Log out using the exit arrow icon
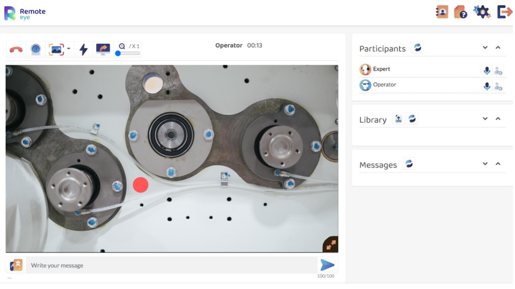The width and height of the screenshot is (515, 289). point(505,12)
